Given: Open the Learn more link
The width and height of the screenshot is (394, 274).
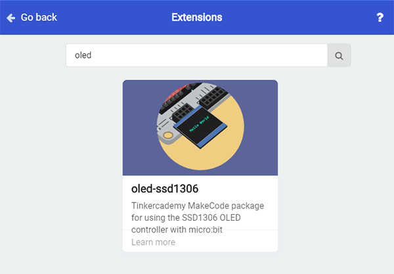Looking at the screenshot, I should [153, 242].
